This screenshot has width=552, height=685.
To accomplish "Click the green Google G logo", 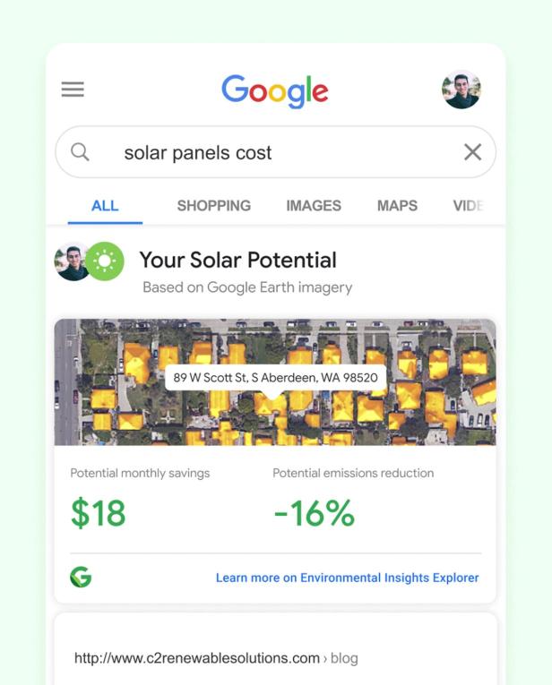I will [81, 578].
